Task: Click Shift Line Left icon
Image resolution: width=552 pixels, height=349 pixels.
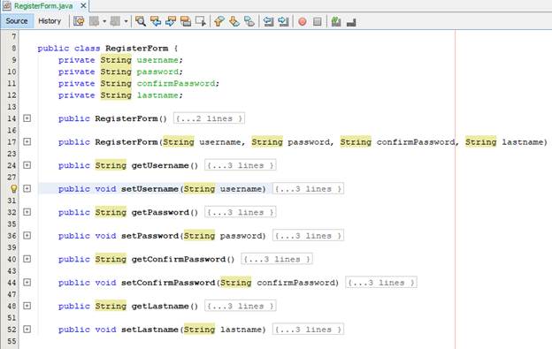Action: tap(268, 21)
